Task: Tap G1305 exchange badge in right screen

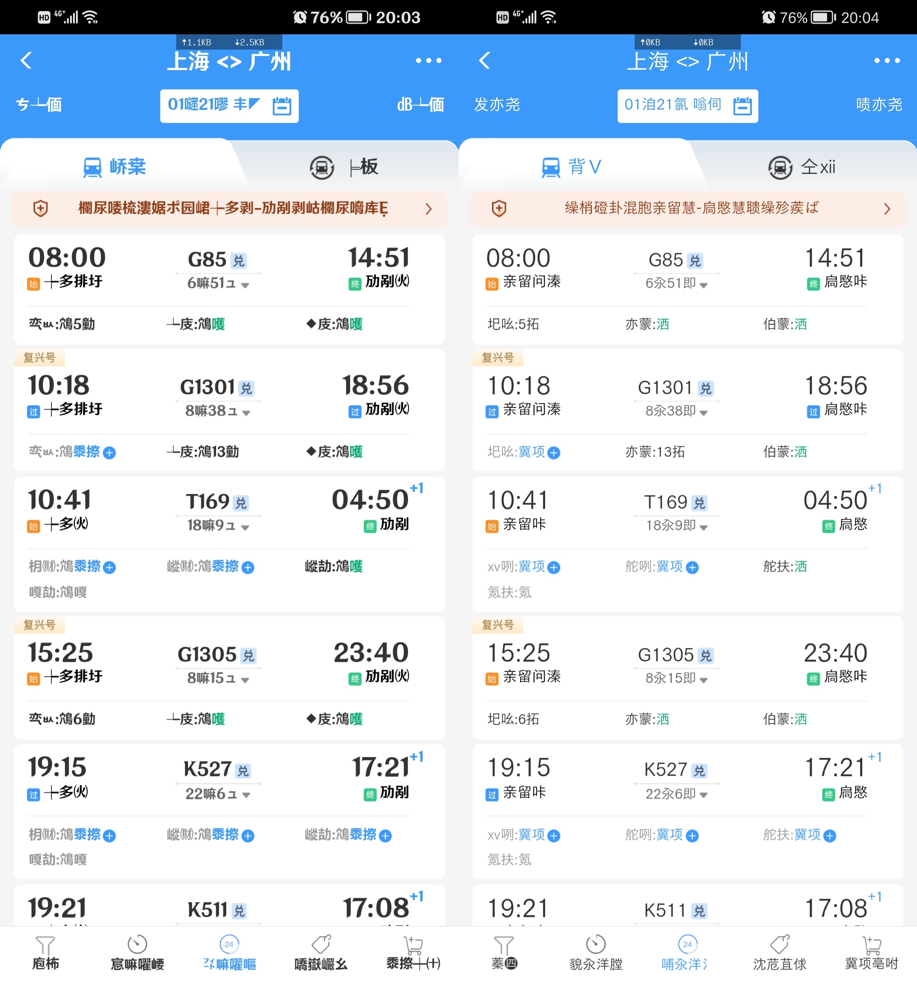Action: pyautogui.click(x=706, y=656)
